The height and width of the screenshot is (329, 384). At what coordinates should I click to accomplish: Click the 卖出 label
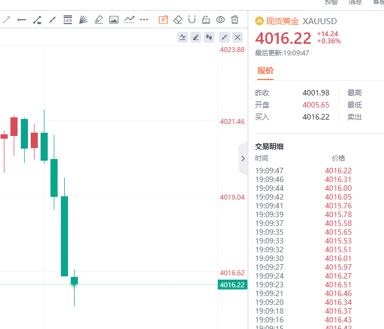[x=354, y=117]
